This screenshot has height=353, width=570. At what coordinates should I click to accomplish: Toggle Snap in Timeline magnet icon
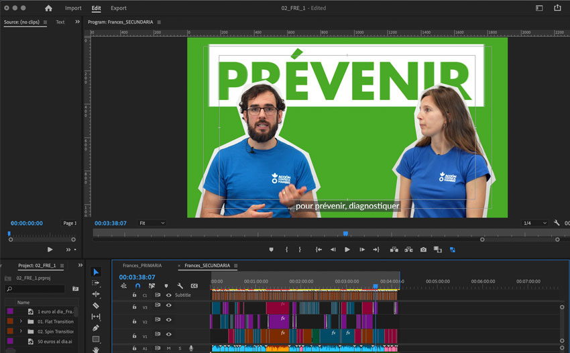[x=137, y=286]
